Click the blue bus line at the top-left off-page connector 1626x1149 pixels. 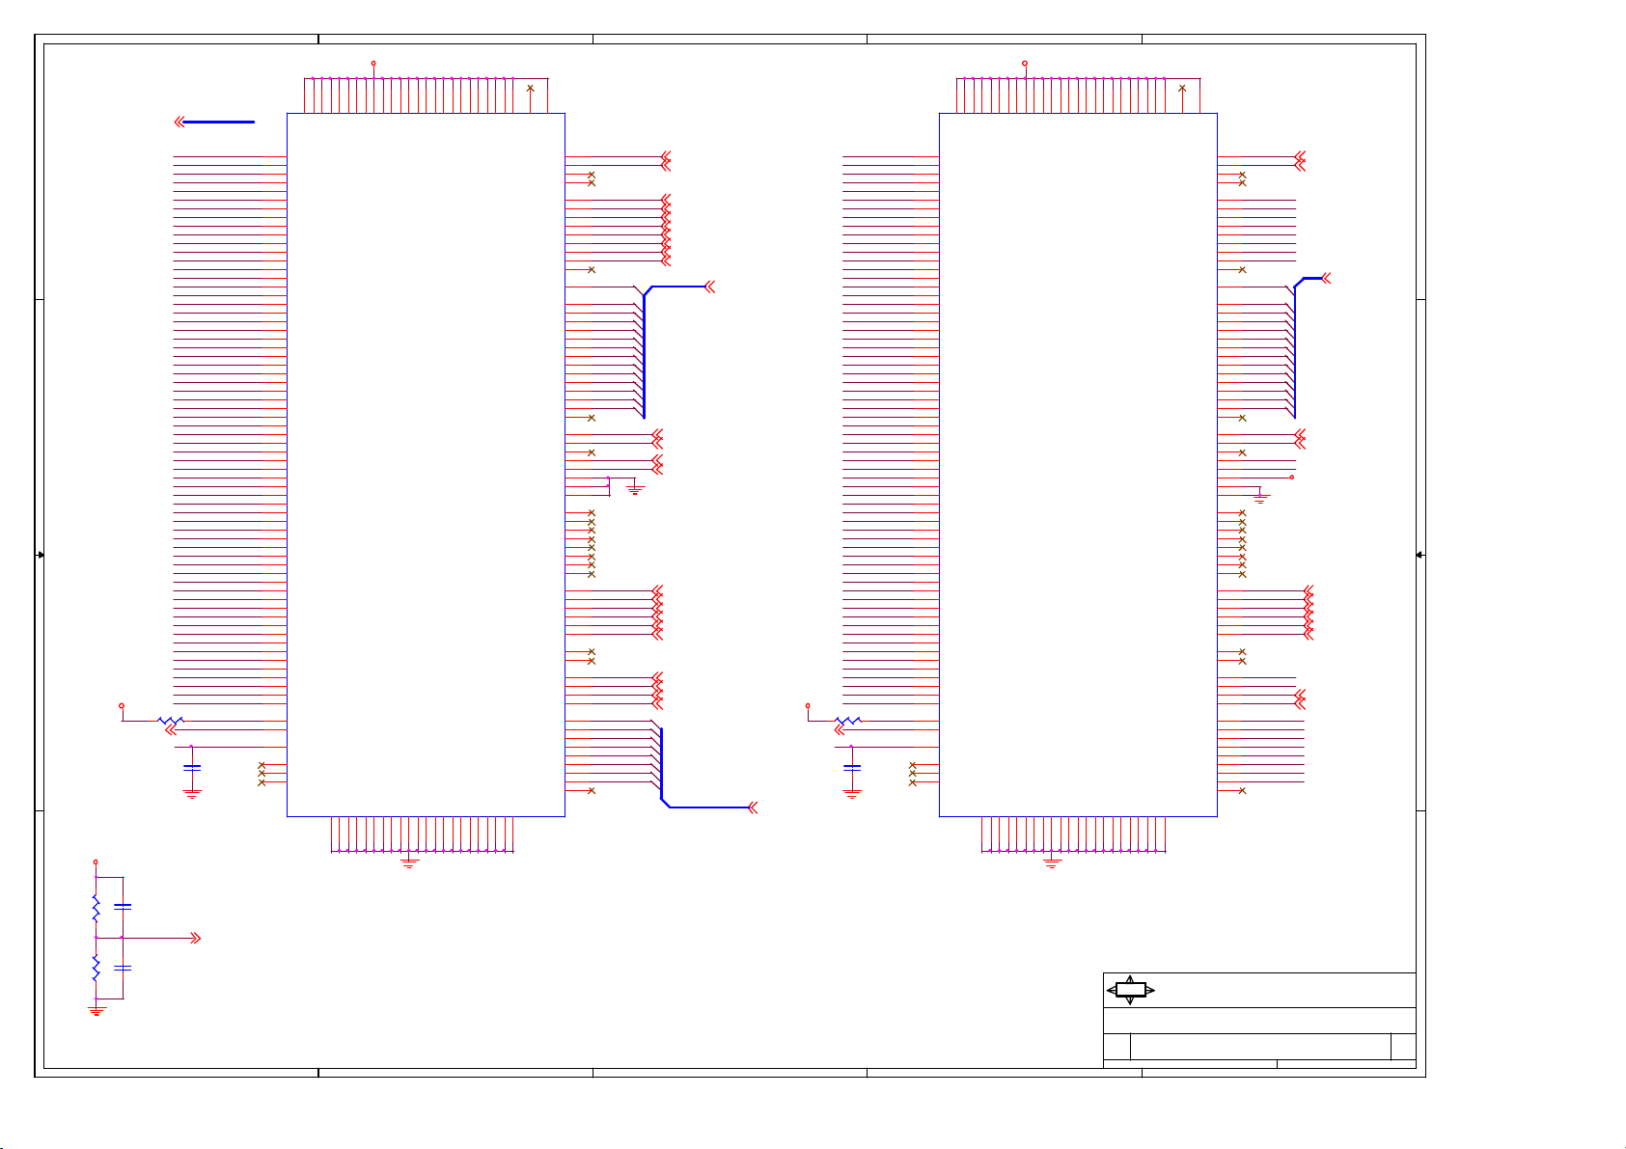[218, 123]
